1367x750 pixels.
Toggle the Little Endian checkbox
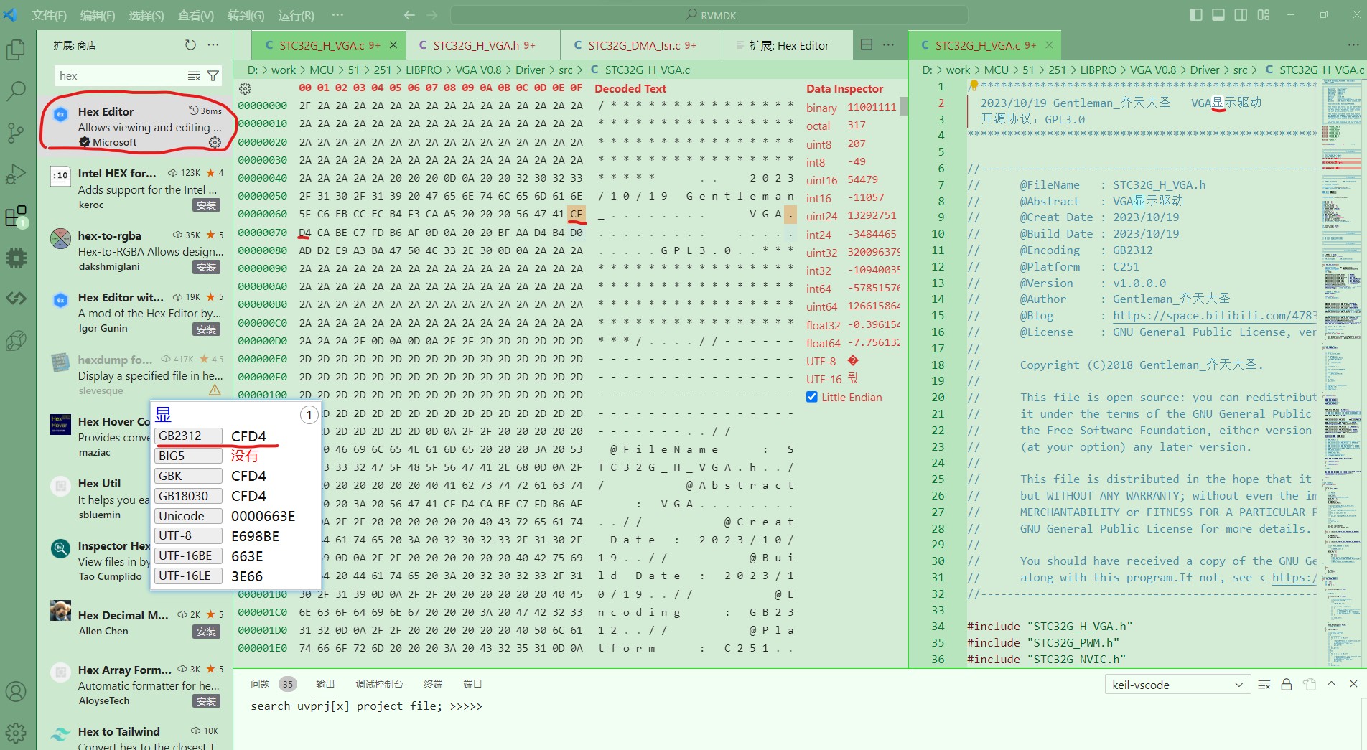(812, 397)
